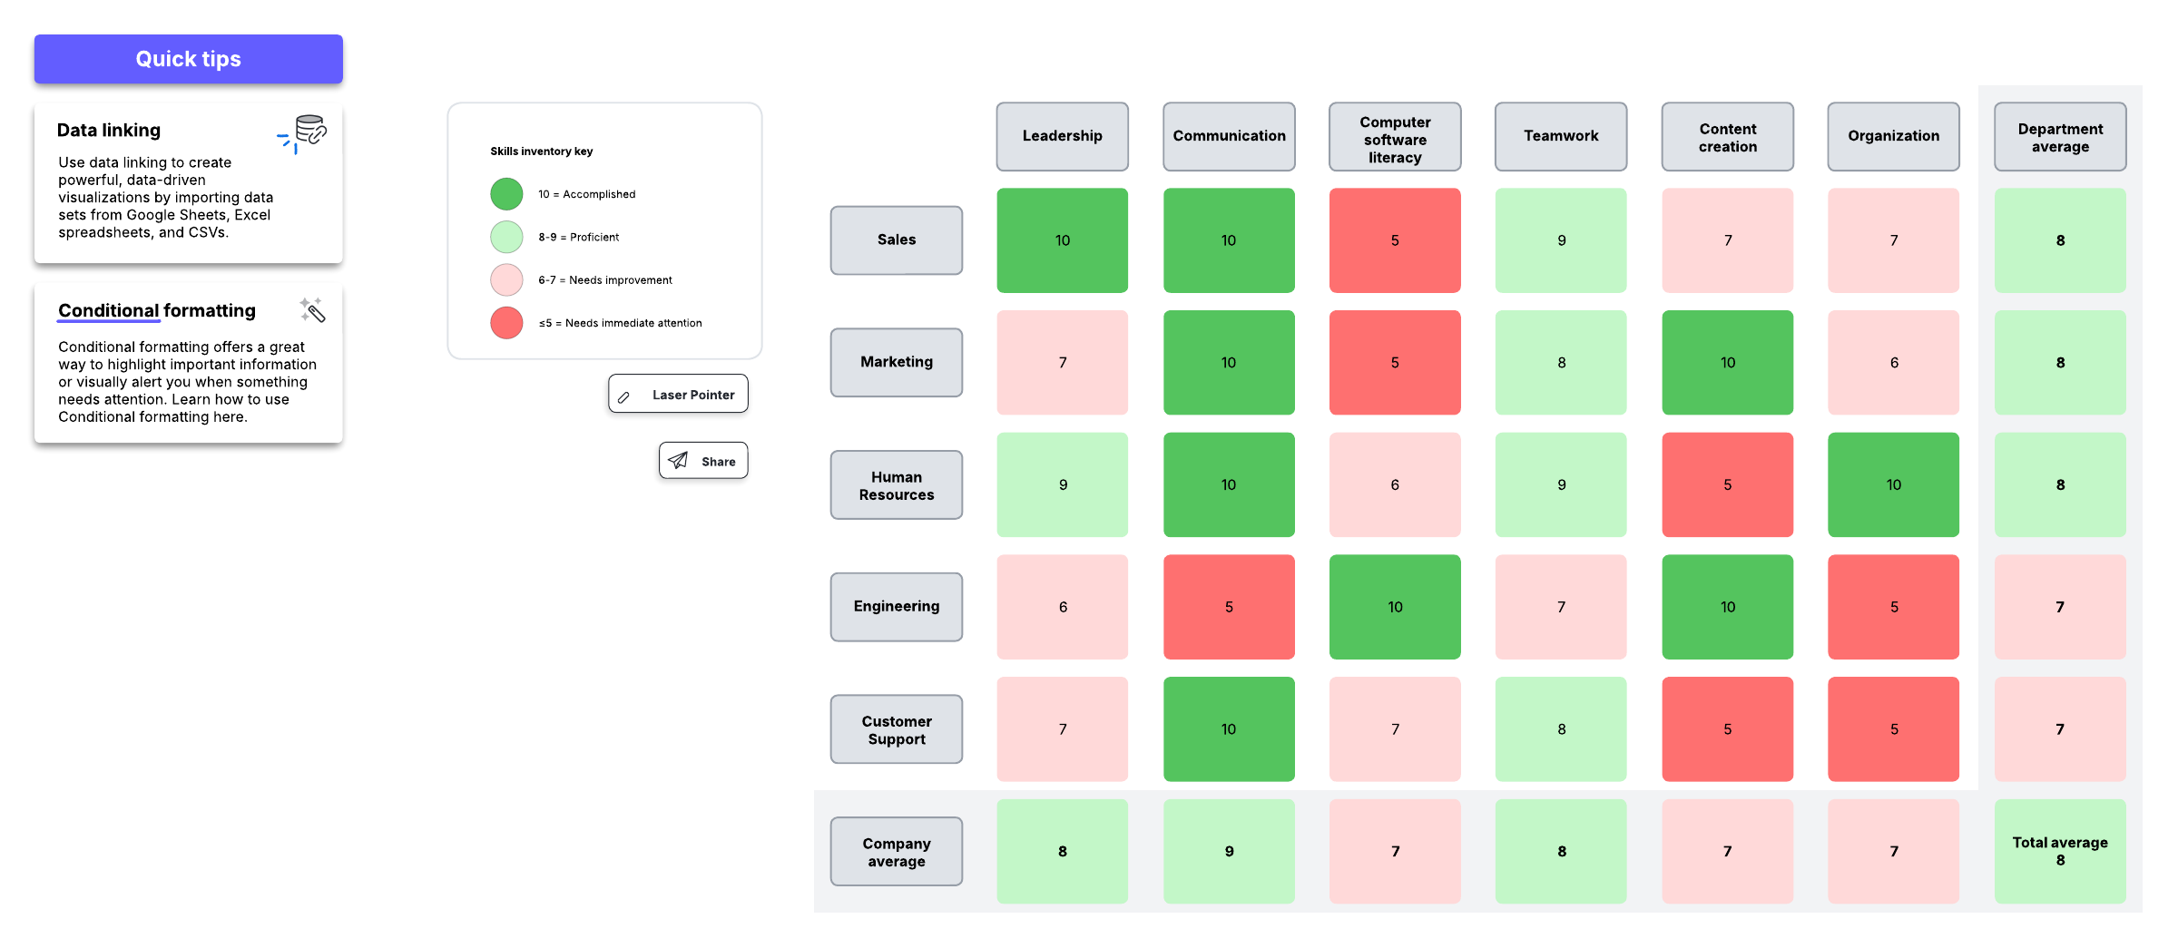2178x948 pixels.
Task: Click the pink Needs improvement key circle
Action: point(506,279)
